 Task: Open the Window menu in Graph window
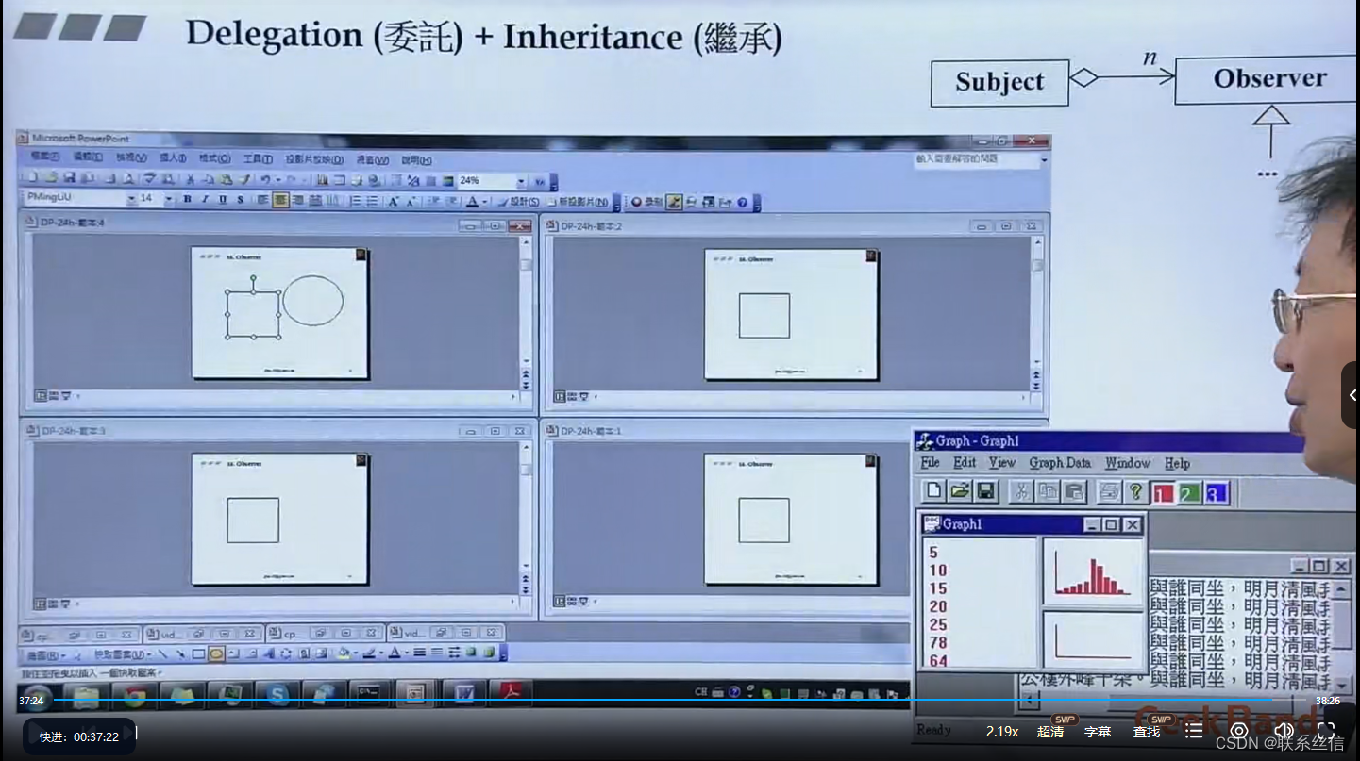(1128, 463)
